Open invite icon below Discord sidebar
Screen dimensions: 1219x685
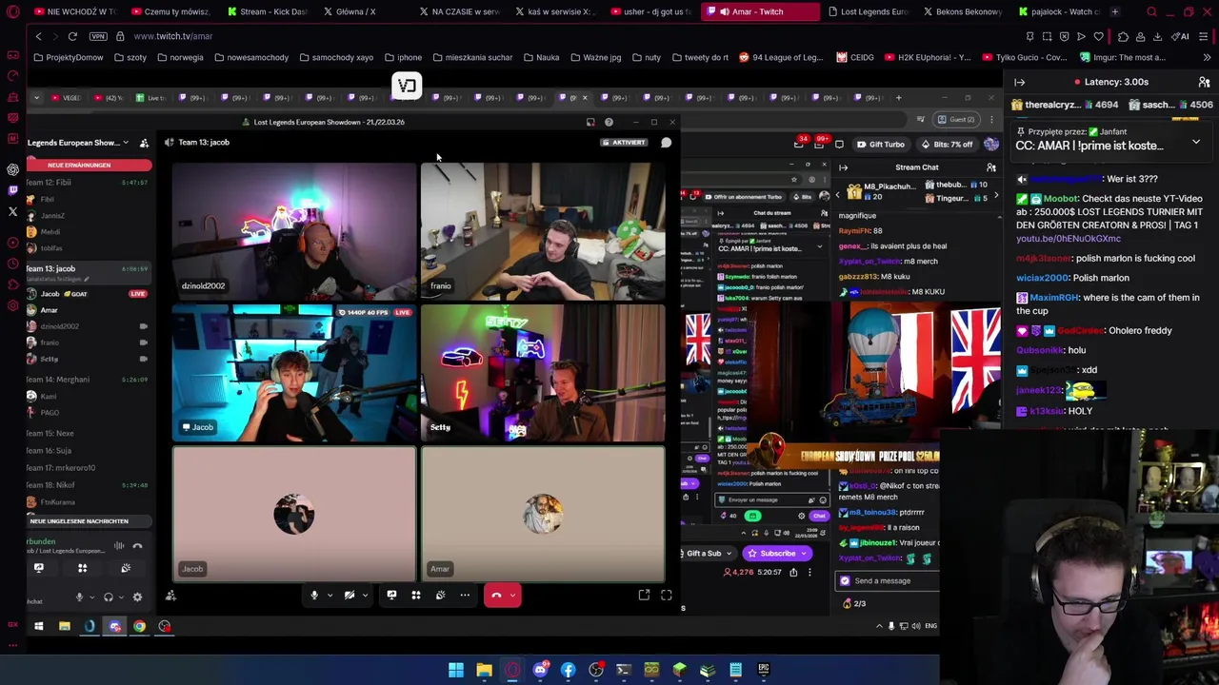[170, 596]
